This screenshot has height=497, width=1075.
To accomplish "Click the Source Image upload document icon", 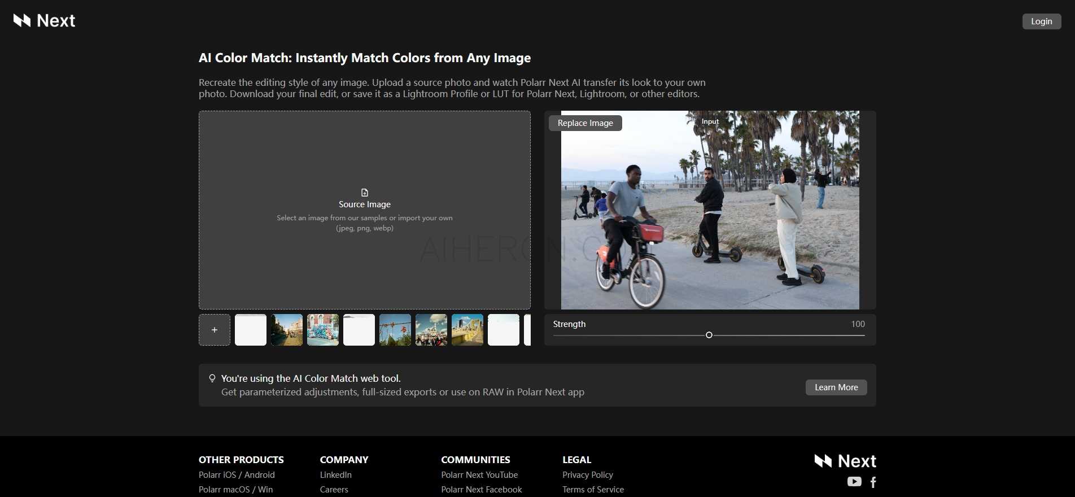I will (x=365, y=193).
